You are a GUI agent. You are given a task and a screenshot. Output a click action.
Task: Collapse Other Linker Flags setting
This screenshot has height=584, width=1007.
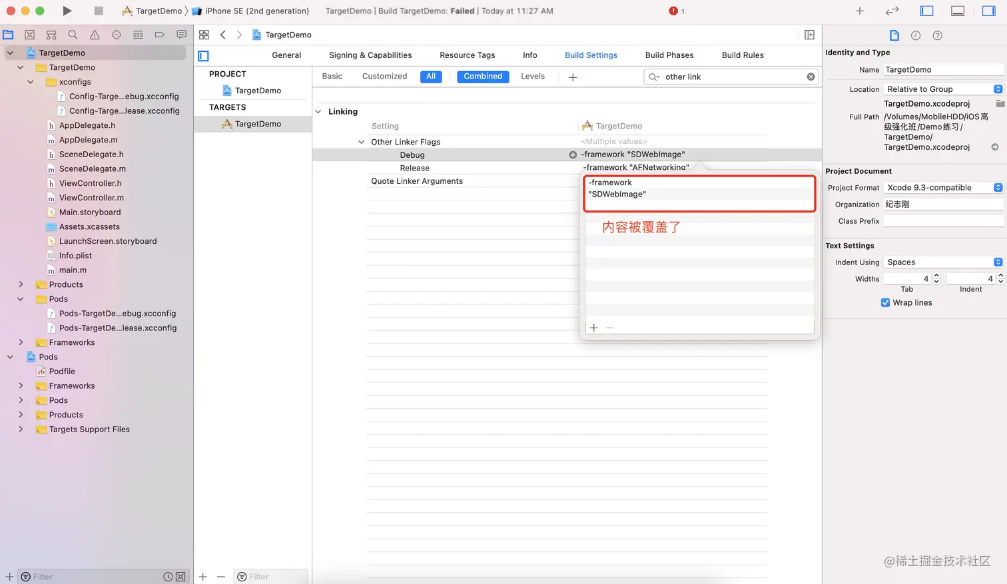(x=361, y=142)
